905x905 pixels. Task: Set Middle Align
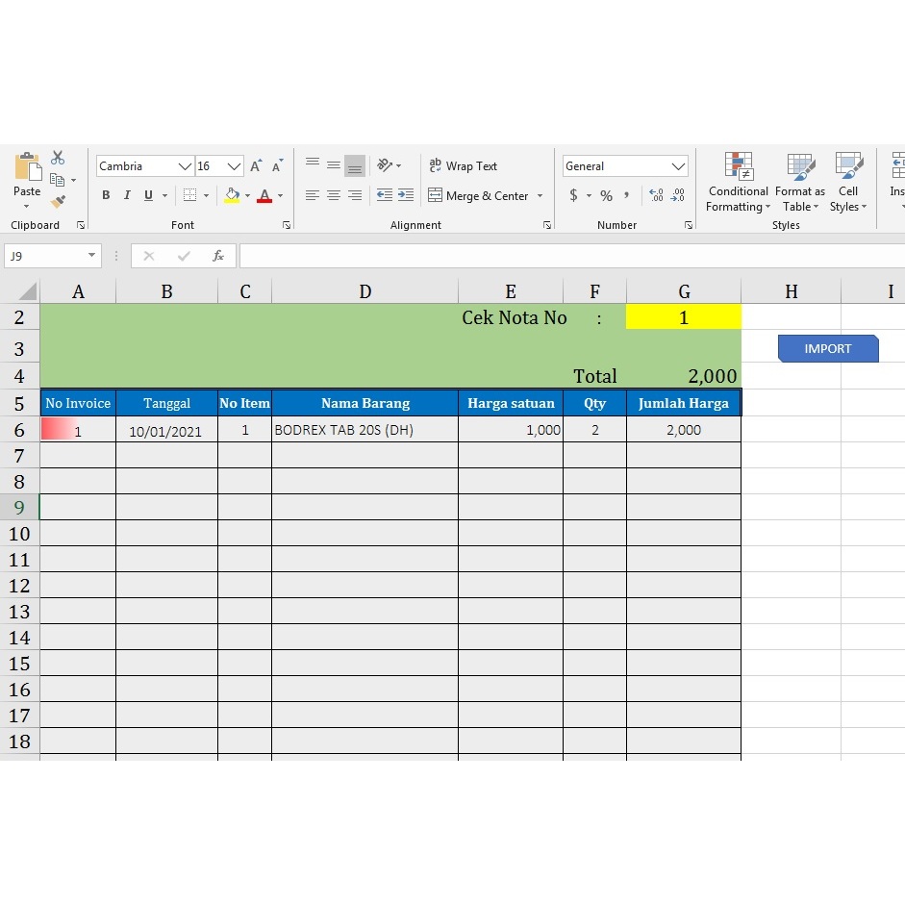[334, 165]
